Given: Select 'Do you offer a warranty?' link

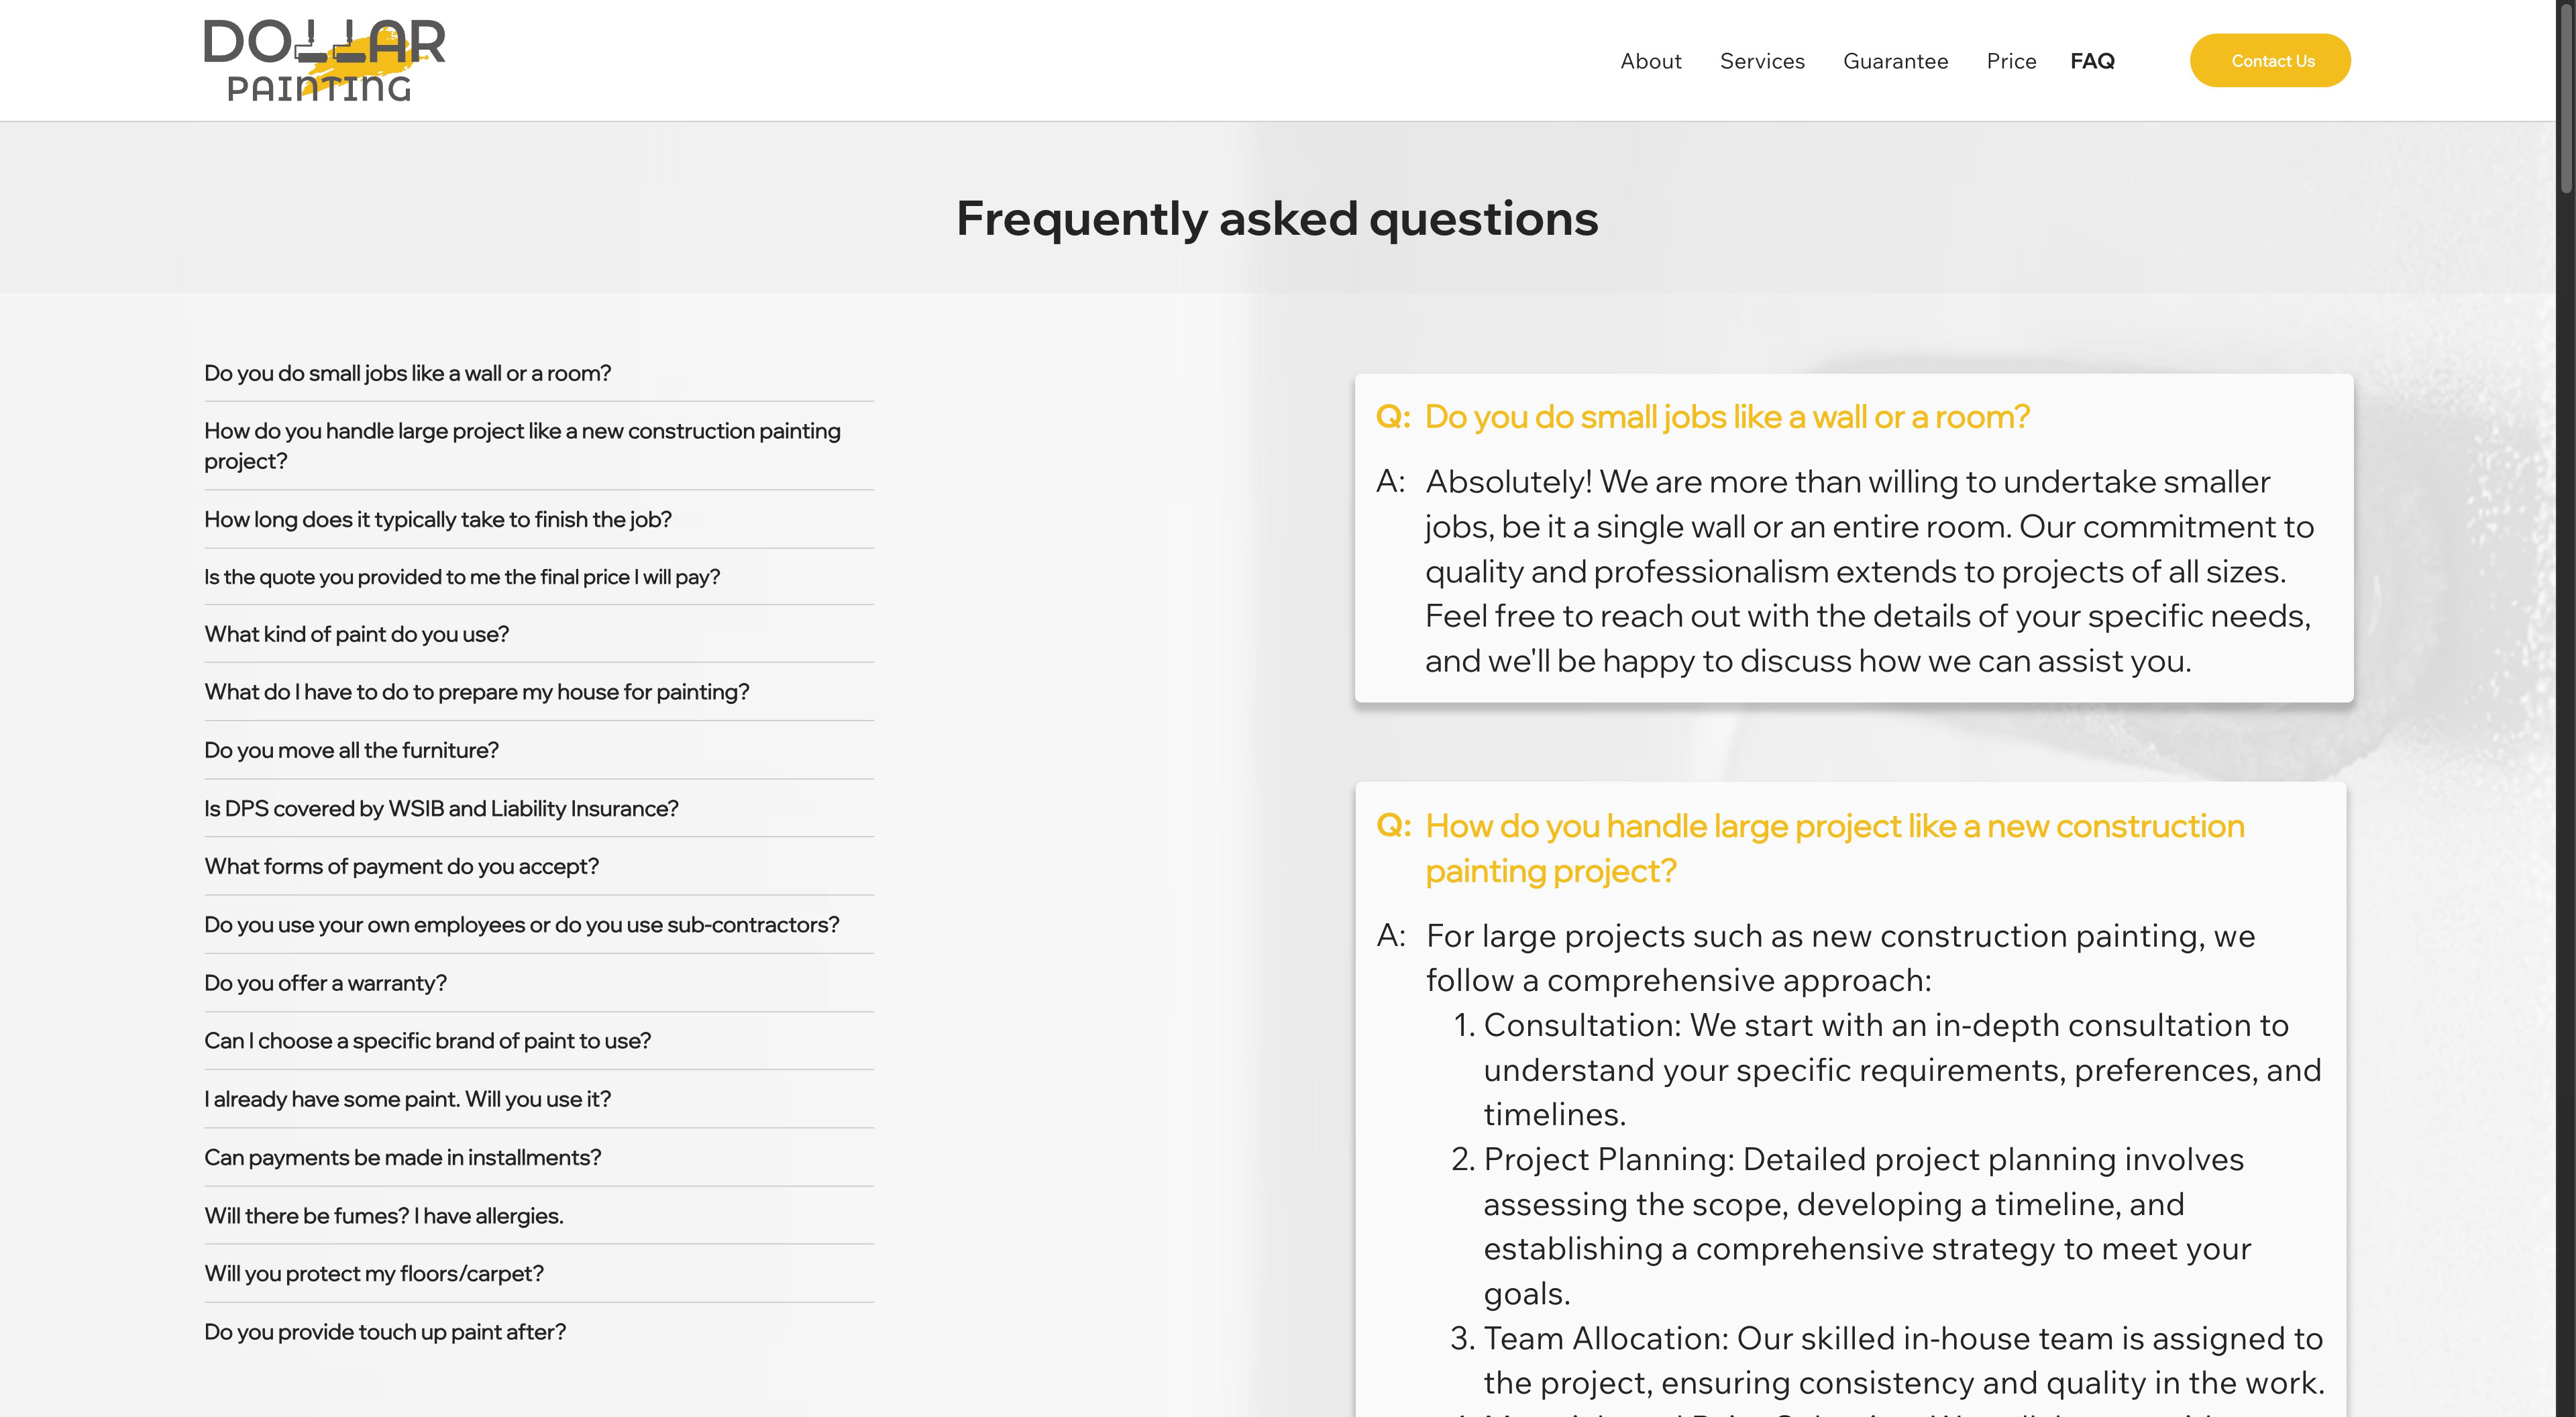Looking at the screenshot, I should click(x=325, y=983).
